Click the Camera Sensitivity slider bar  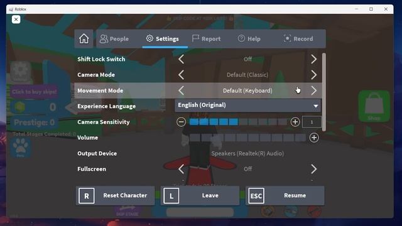(x=238, y=122)
